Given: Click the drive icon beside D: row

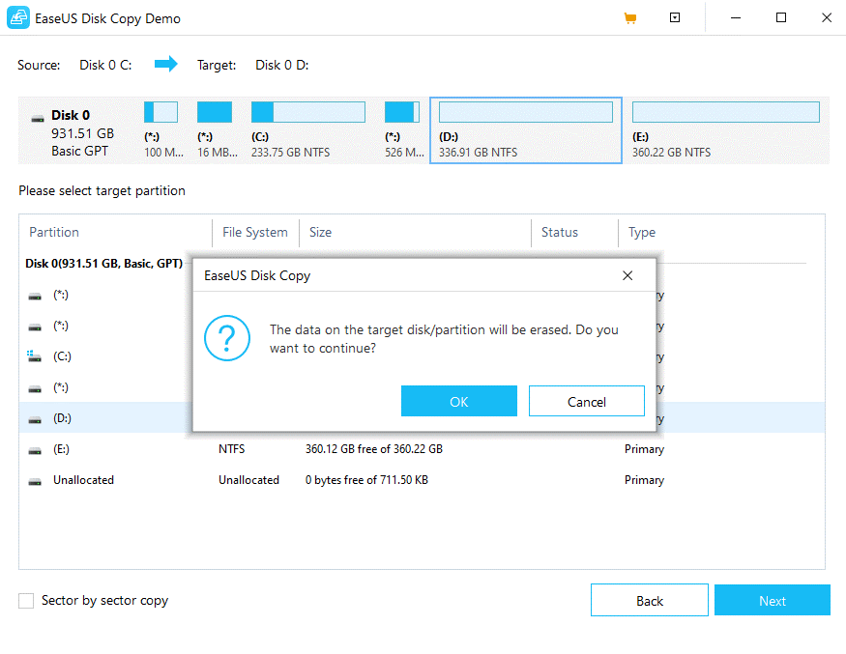Looking at the screenshot, I should [35, 419].
